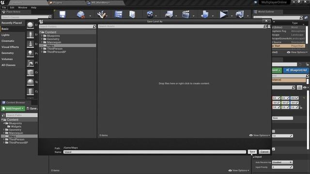Toggle the Details property matrix grid icon

(x=299, y=87)
